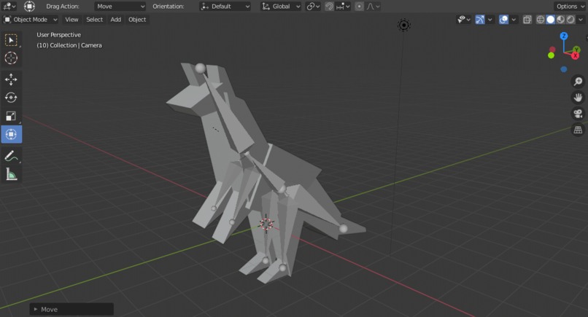
Task: Click the blue Z axis gizmo handle
Action: (564, 36)
